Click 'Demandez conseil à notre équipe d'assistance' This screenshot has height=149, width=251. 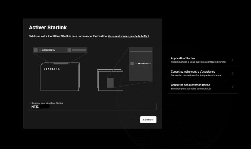196,75
